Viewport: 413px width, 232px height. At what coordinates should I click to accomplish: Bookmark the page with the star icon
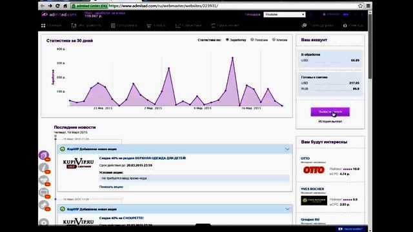point(360,6)
